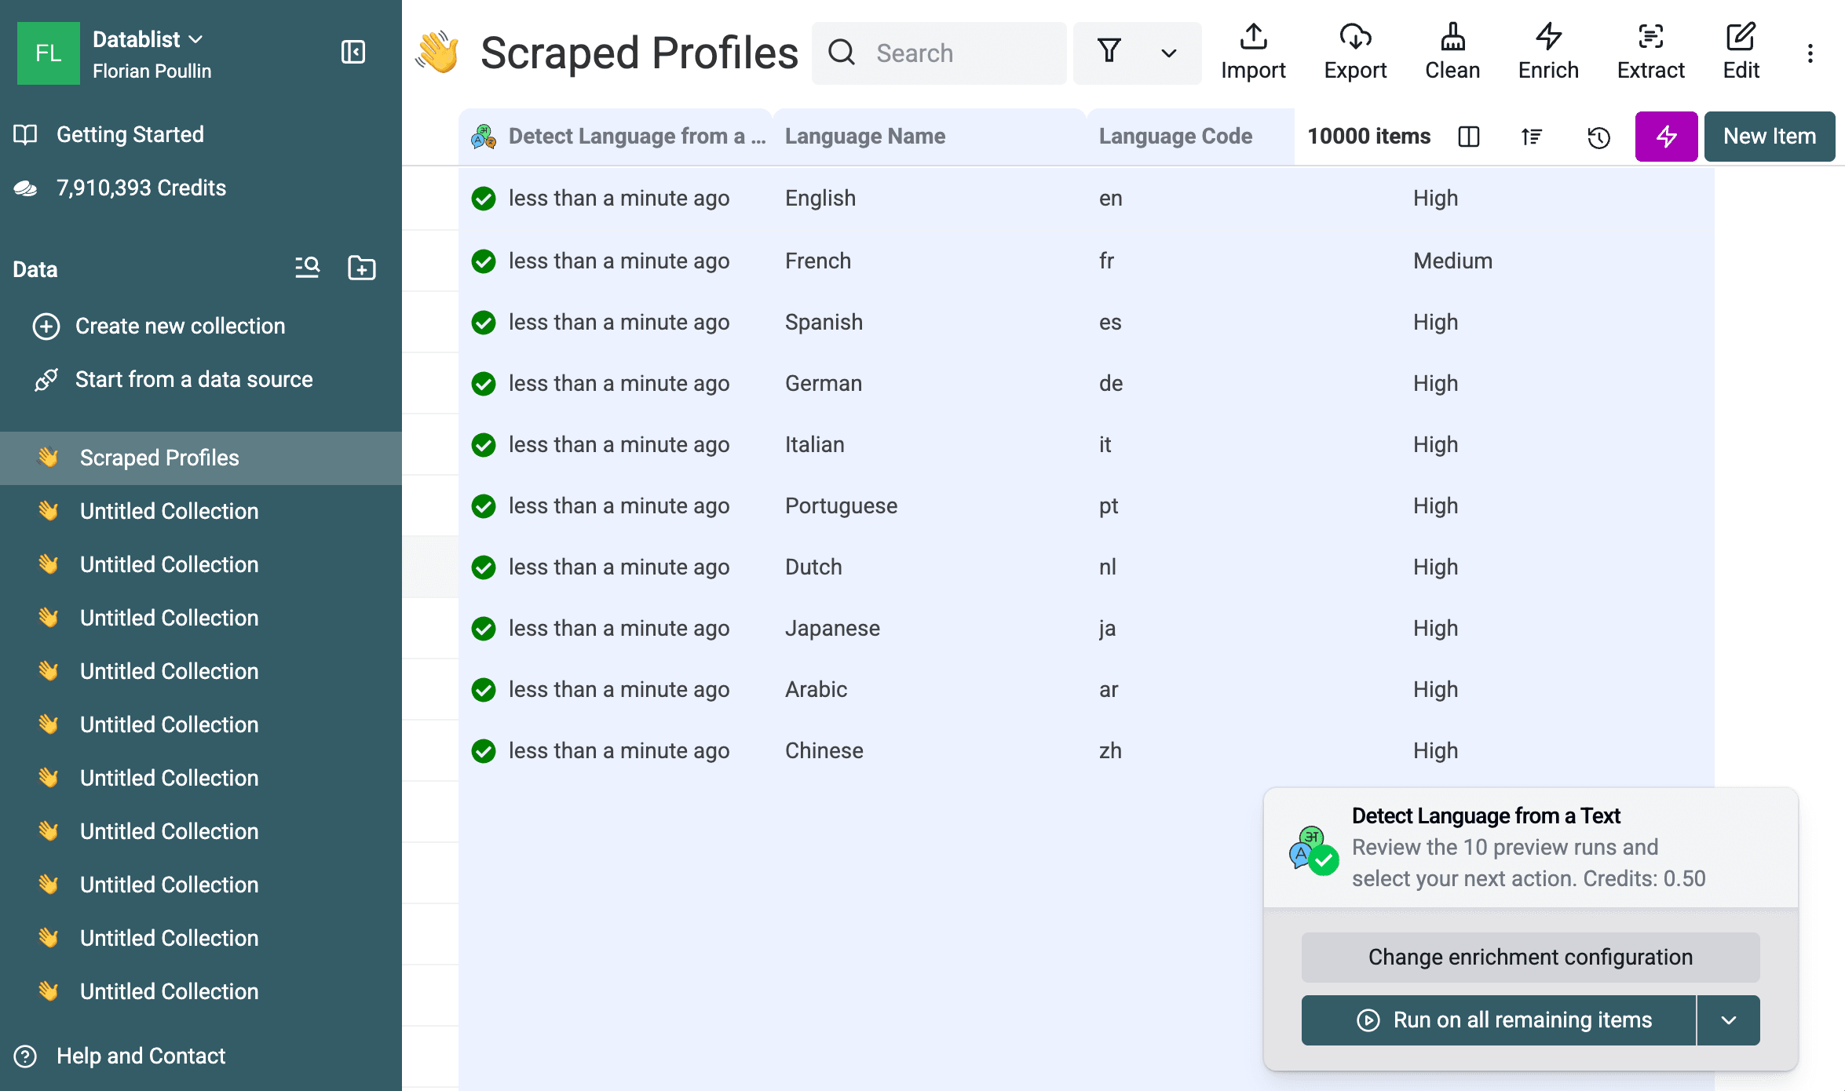
Task: Click the green status check on Chinese row
Action: click(x=484, y=751)
